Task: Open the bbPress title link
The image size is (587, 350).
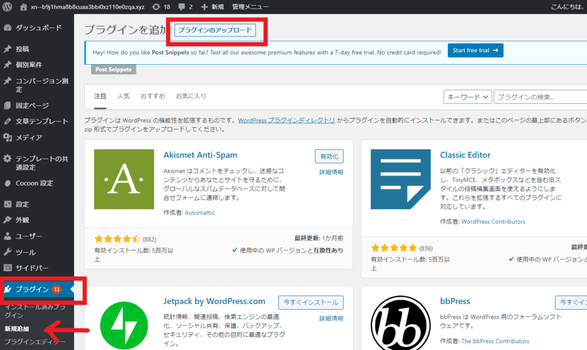Action: point(455,301)
